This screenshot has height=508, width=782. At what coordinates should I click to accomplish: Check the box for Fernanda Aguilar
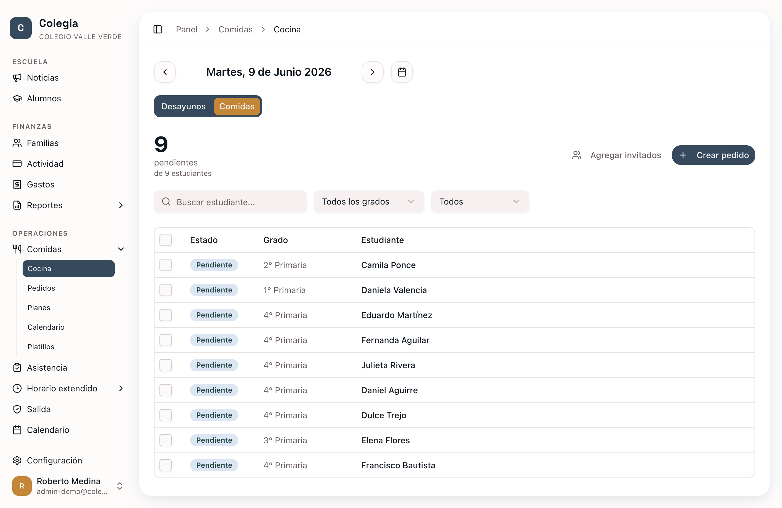point(166,340)
